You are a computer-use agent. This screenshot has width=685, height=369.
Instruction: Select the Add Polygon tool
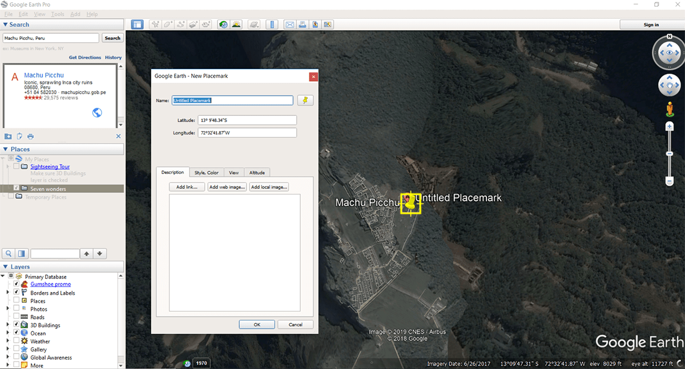[169, 24]
